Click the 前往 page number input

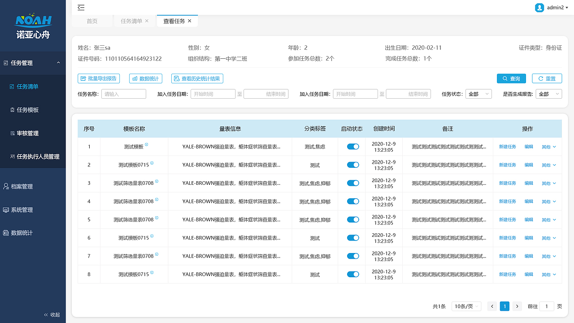tap(547, 306)
